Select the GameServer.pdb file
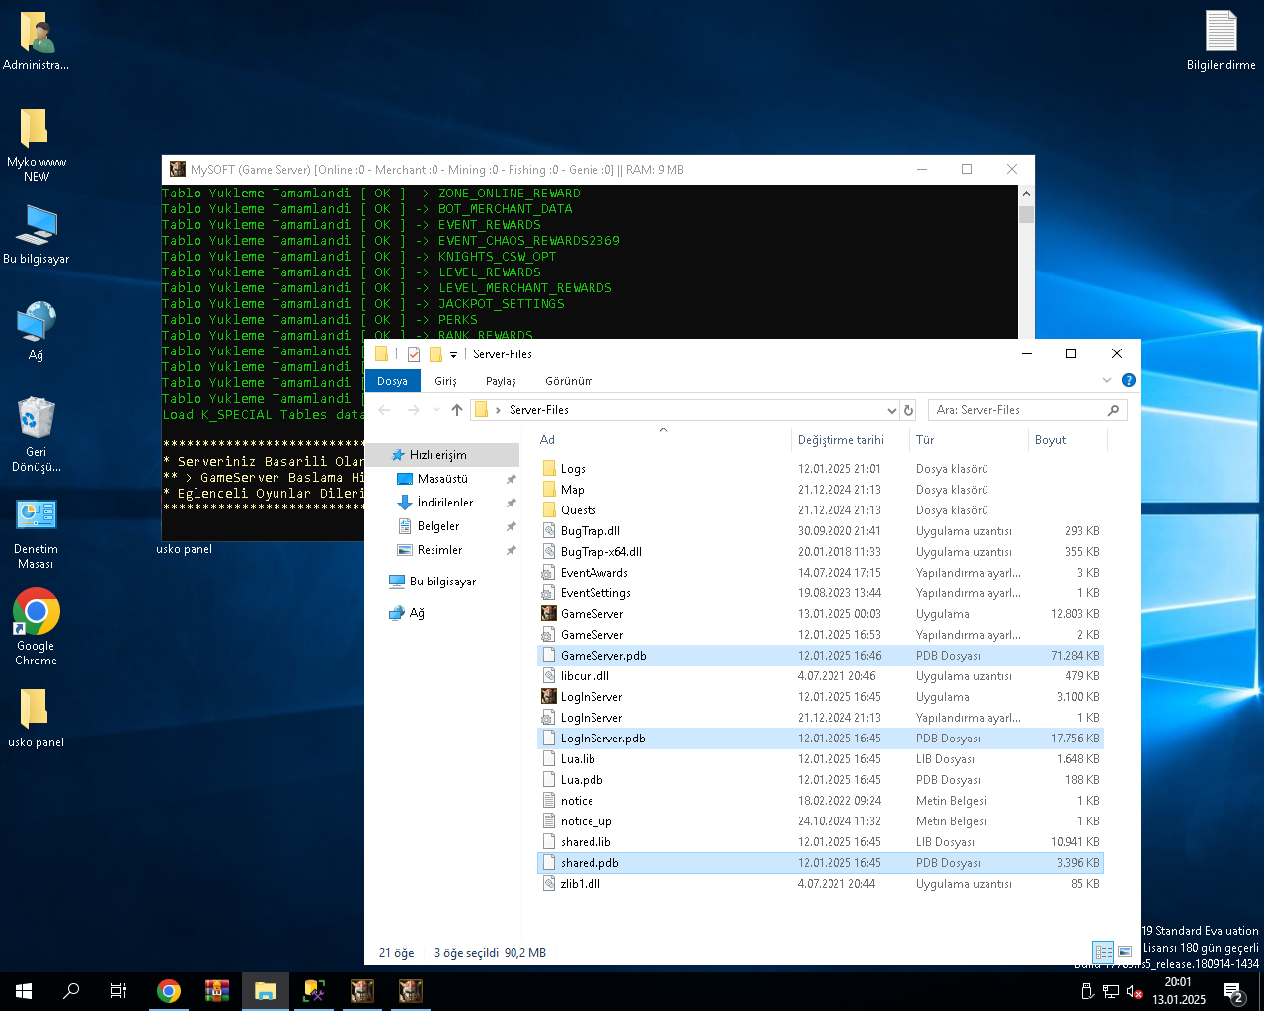This screenshot has height=1011, width=1264. (821, 656)
